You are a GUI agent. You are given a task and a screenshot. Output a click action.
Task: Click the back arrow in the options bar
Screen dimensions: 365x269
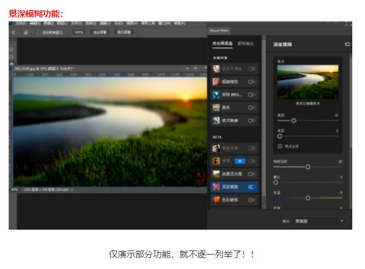pos(14,32)
